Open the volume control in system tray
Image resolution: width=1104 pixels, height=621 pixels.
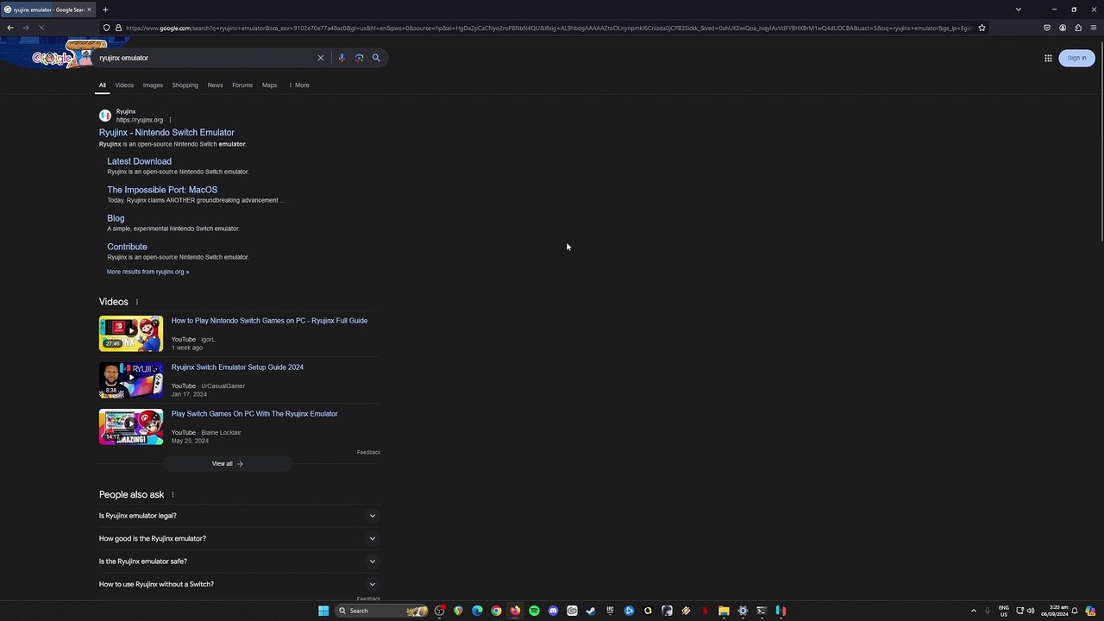click(x=1031, y=611)
